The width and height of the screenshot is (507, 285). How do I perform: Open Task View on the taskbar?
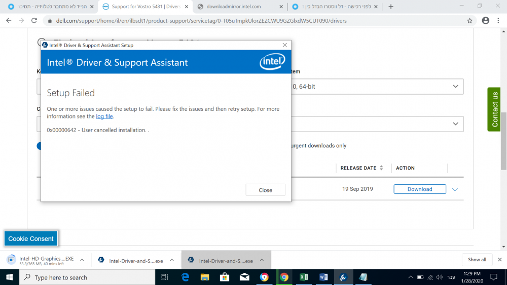click(165, 277)
